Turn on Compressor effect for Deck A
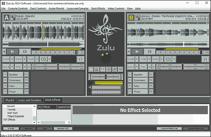The width and height of the screenshot is (211, 137). 26,80
